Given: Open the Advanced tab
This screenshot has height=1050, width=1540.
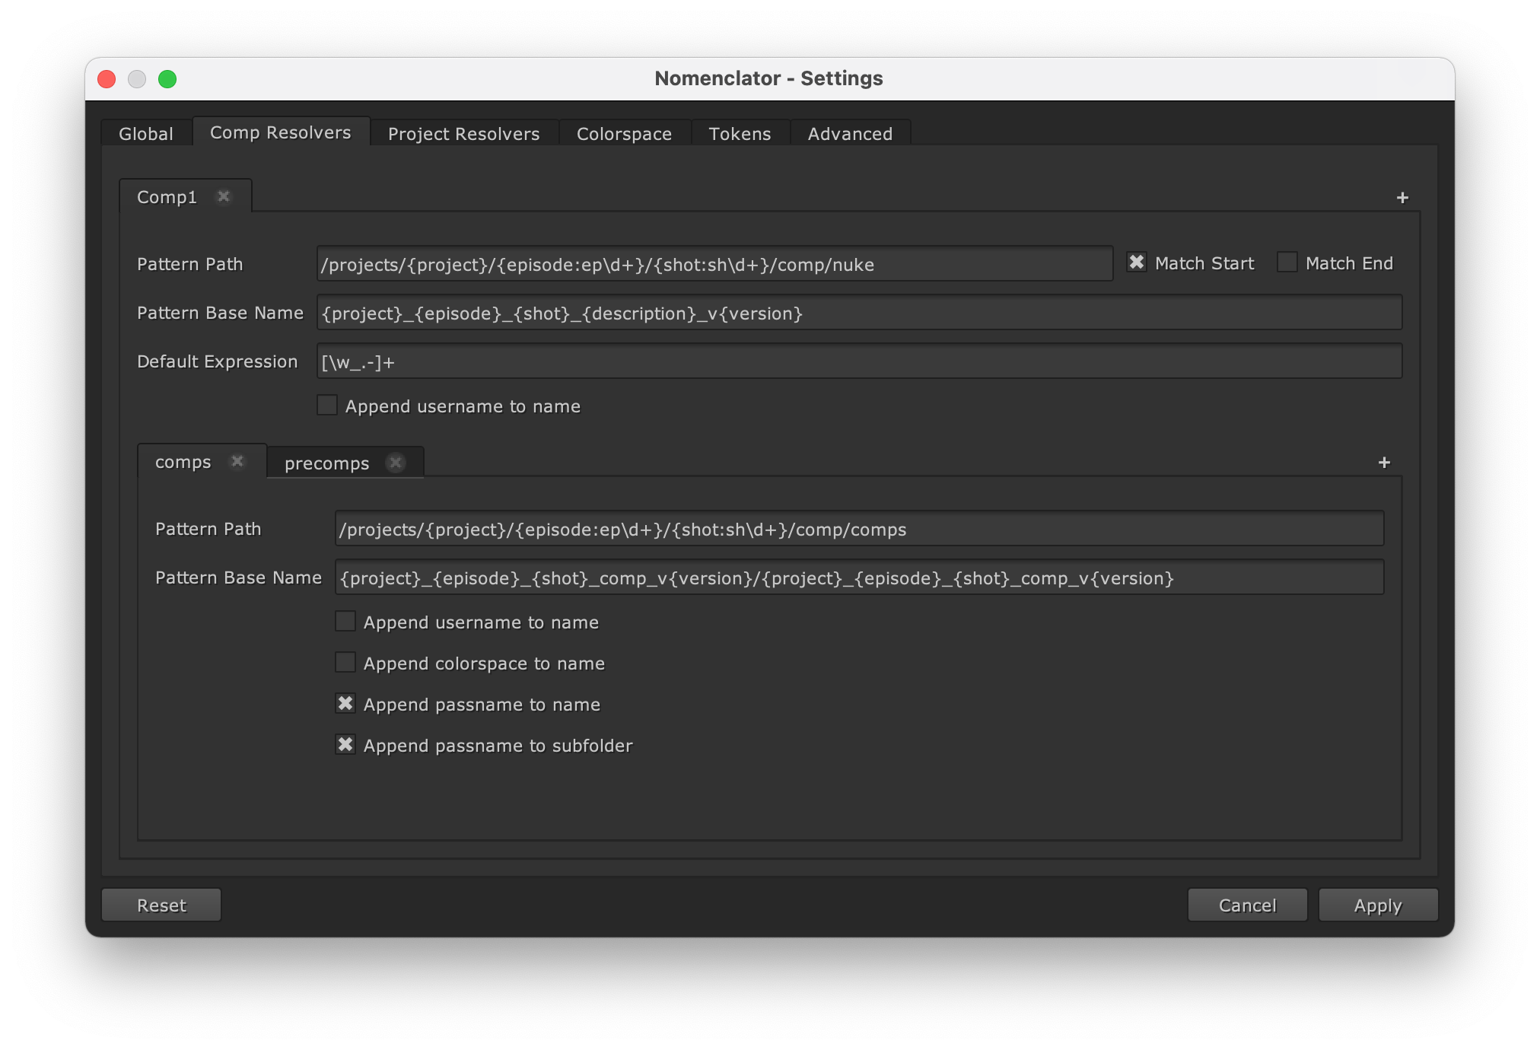Looking at the screenshot, I should (850, 133).
